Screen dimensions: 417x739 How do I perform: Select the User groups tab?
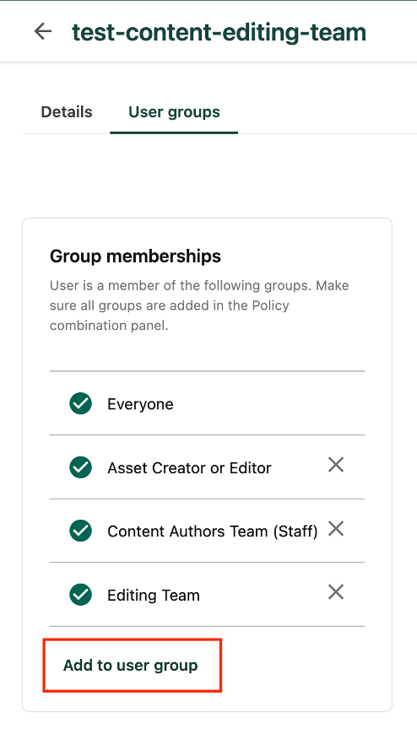174,112
